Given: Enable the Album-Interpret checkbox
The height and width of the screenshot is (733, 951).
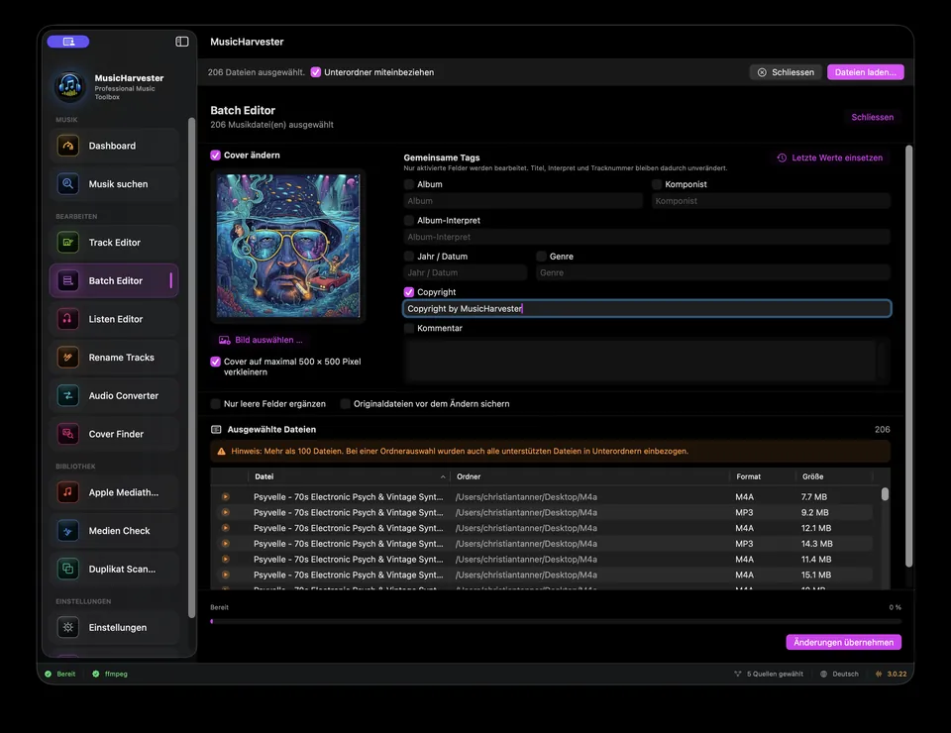Looking at the screenshot, I should click(x=409, y=220).
